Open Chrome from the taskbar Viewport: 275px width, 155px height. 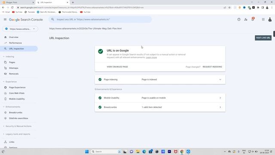[x=182, y=152]
